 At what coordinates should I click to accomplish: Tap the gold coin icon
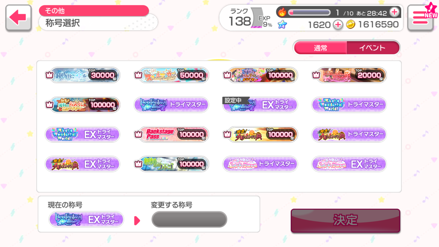coord(351,24)
